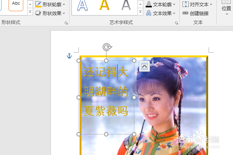Click the 形状效果 text label

[x=52, y=14]
